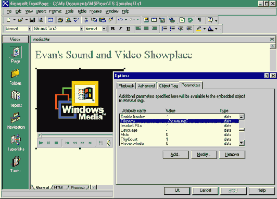
Task: Click the Cut scissors icon
Action: [x=86, y=20]
